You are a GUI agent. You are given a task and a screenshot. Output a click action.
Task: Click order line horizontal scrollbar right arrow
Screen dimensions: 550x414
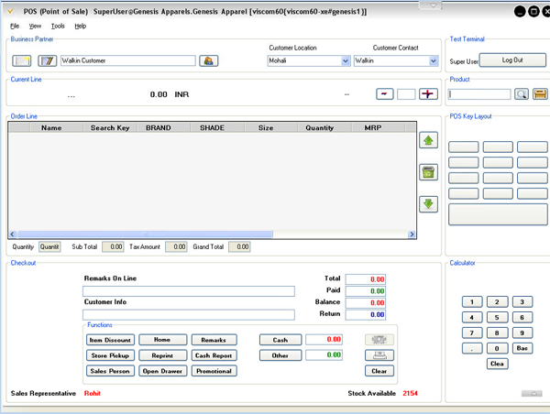pos(412,234)
